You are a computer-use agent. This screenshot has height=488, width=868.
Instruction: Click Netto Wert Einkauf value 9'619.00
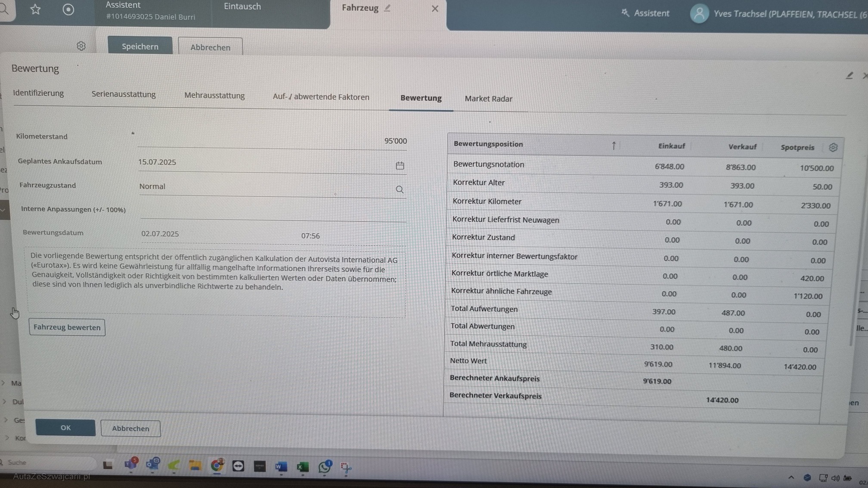pyautogui.click(x=658, y=364)
